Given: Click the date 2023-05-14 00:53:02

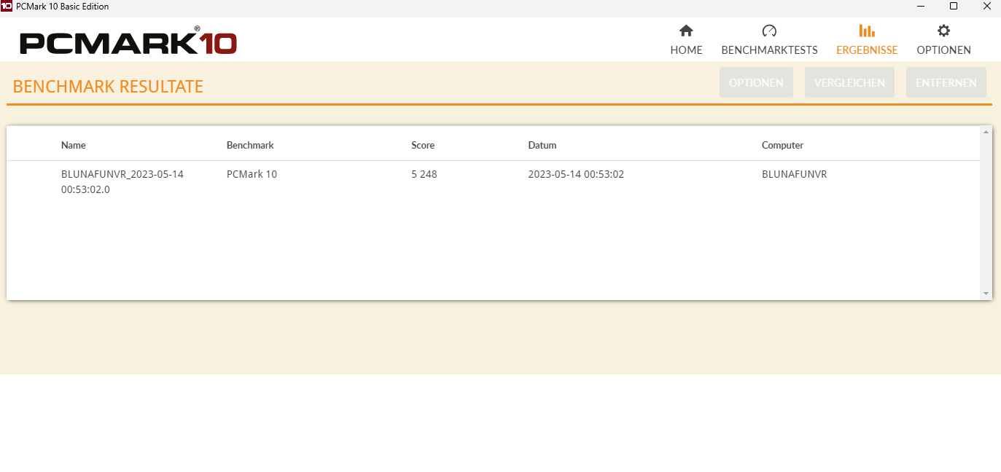Looking at the screenshot, I should pyautogui.click(x=576, y=174).
